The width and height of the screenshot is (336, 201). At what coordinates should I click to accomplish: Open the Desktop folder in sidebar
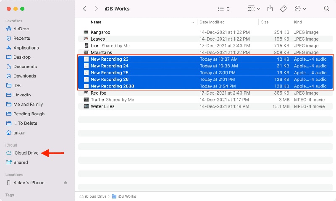click(x=22, y=57)
